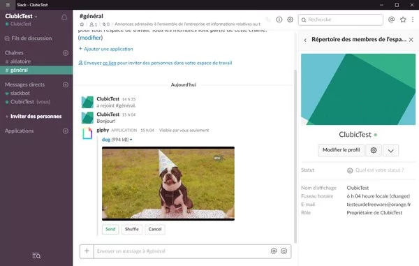This screenshot has width=419, height=266.
Task: Close the member directory panel
Action: tap(411, 40)
